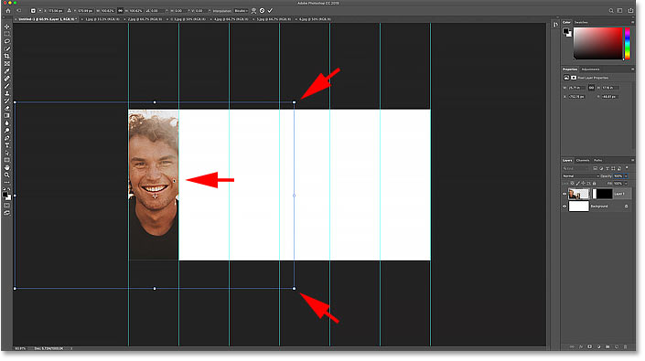Screen dimensions: 645x361
Task: Switch to the Paths tab
Action: tap(598, 160)
